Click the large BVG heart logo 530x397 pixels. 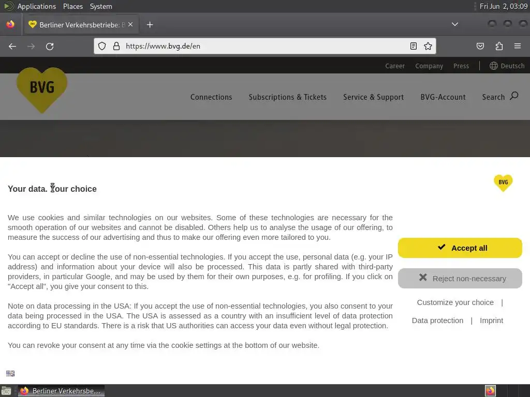(42, 90)
